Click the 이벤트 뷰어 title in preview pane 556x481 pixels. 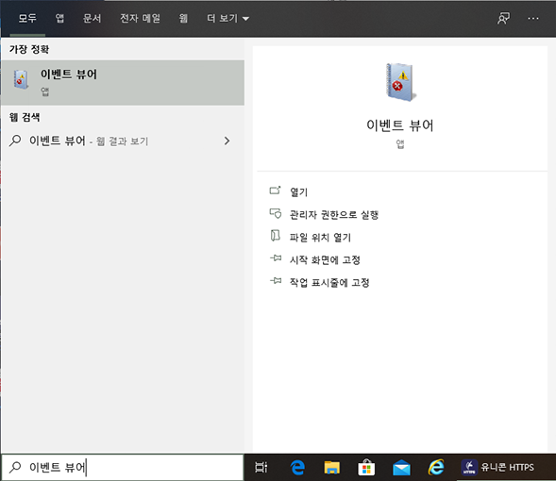pos(400,125)
